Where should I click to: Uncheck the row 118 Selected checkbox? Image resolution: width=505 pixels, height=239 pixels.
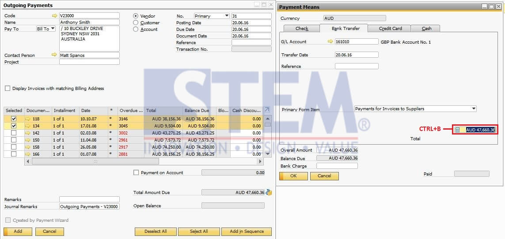tap(14, 119)
